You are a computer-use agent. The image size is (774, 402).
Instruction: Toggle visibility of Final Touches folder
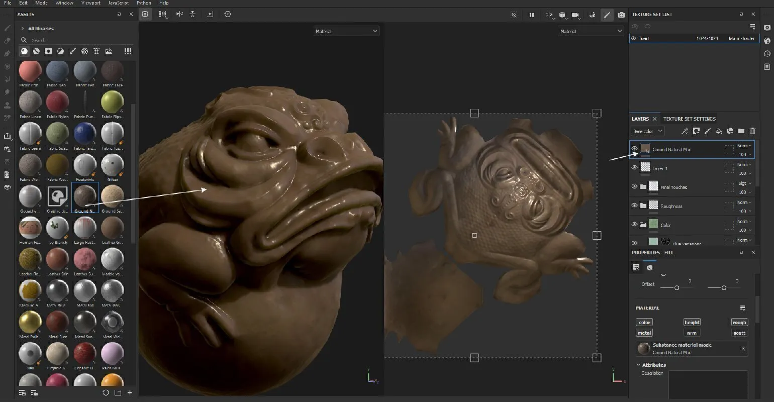pyautogui.click(x=634, y=186)
